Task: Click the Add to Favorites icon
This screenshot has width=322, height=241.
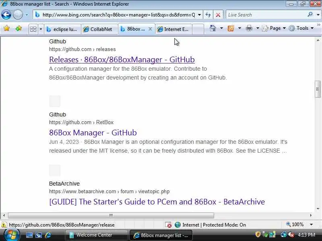Action: point(19,28)
